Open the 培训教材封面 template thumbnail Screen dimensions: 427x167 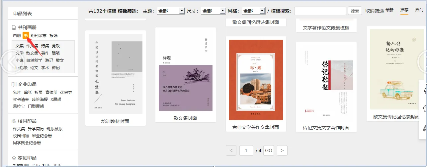(x=116, y=74)
